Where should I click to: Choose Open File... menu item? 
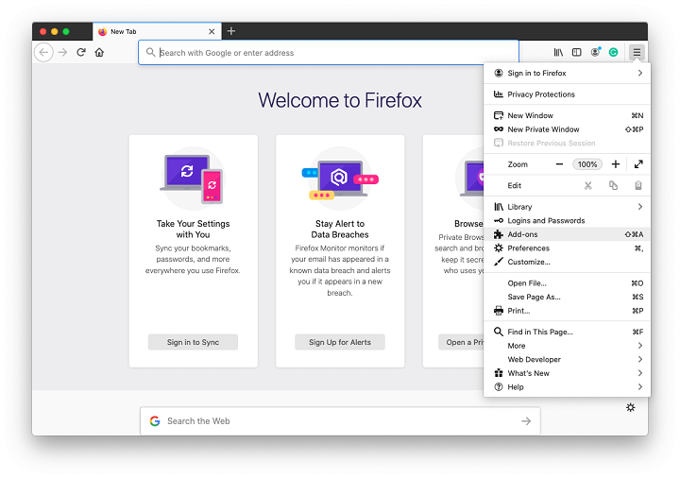[x=567, y=283]
